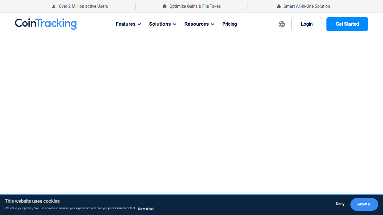Click the smiley icon in top bar
The width and height of the screenshot is (383, 215).
tap(165, 6)
